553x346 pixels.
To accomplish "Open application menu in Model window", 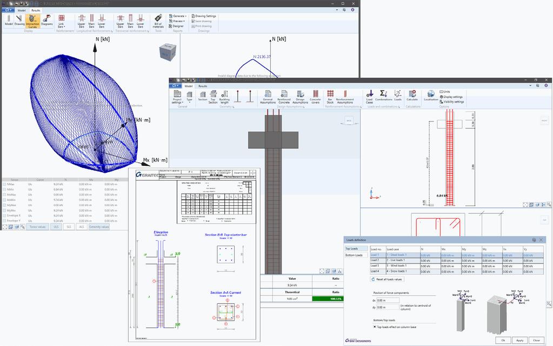I will coord(175,86).
